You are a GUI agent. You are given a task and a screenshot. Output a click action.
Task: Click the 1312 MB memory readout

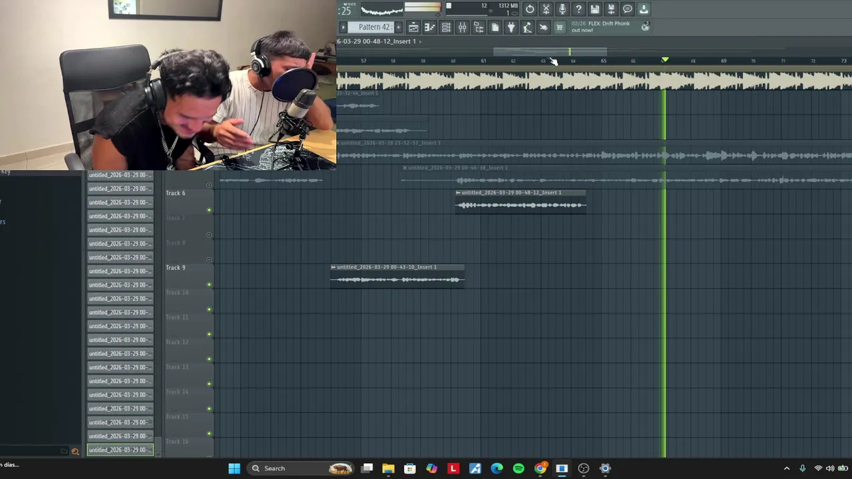click(508, 6)
